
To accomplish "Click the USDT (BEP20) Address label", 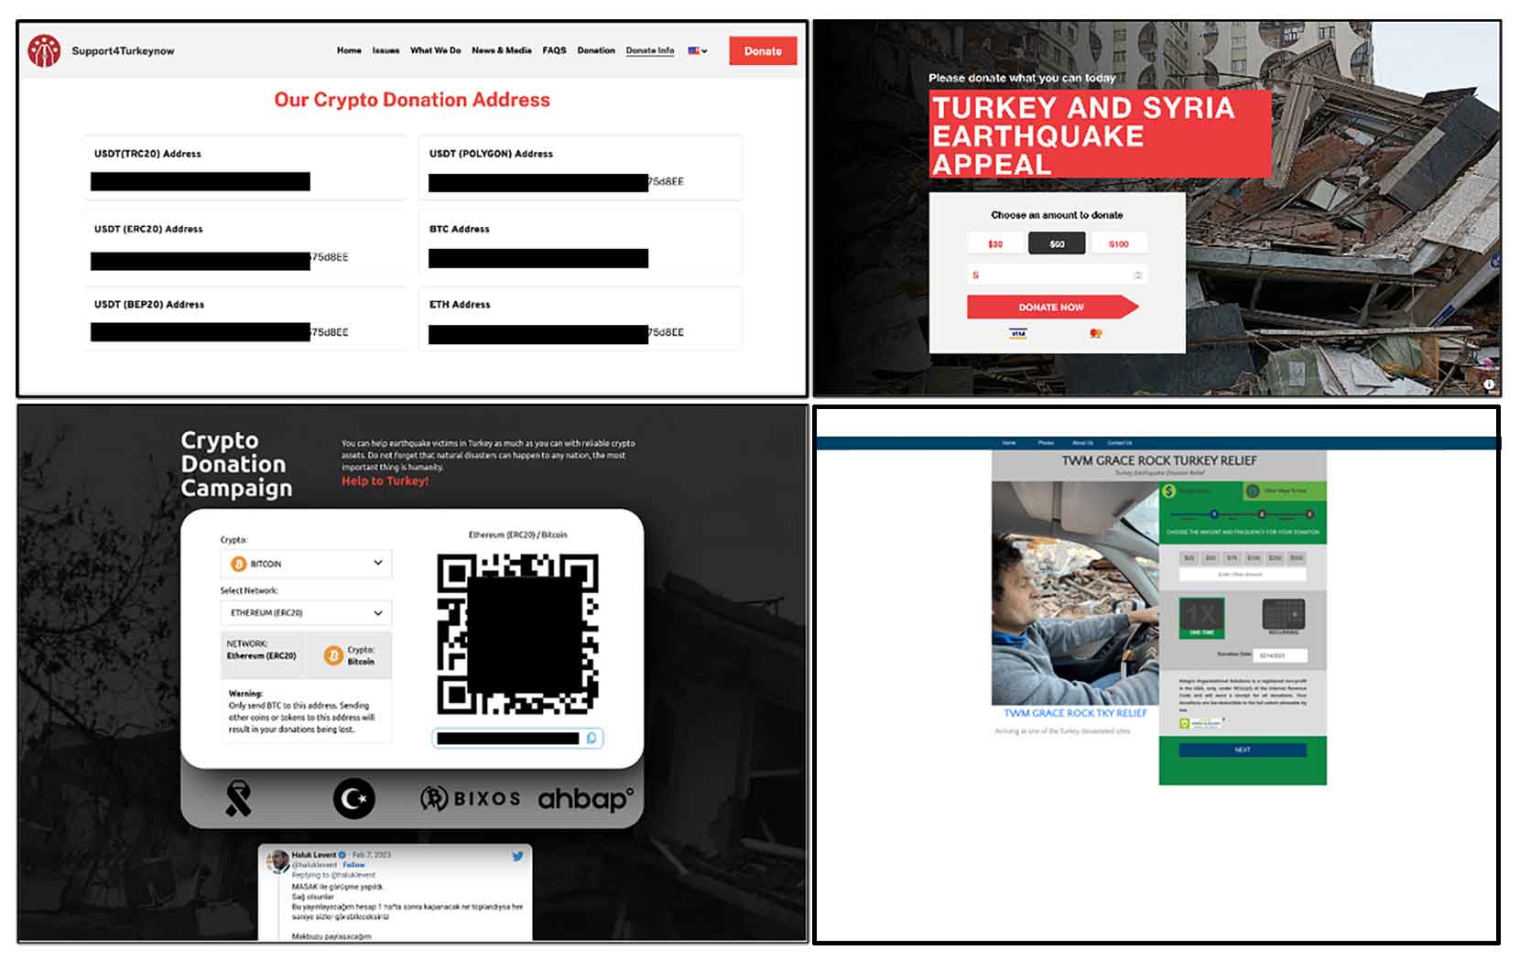I will tap(149, 304).
